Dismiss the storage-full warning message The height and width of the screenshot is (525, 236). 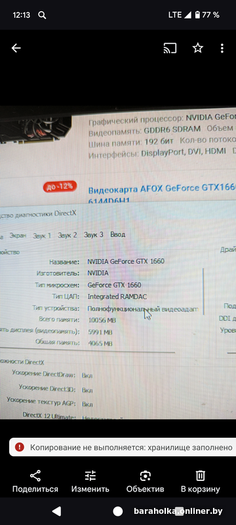point(123,447)
